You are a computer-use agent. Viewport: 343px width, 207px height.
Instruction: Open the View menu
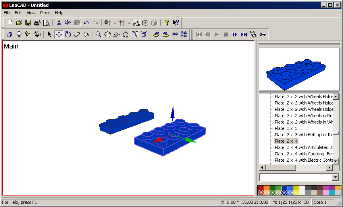click(31, 13)
